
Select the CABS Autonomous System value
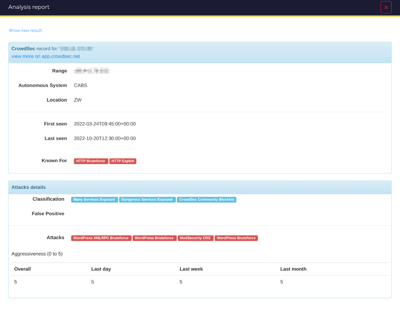pos(80,85)
